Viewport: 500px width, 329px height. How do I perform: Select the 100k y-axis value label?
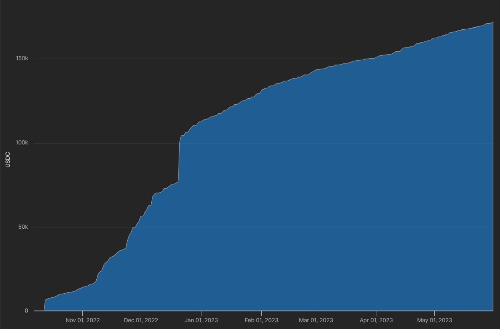(21, 143)
